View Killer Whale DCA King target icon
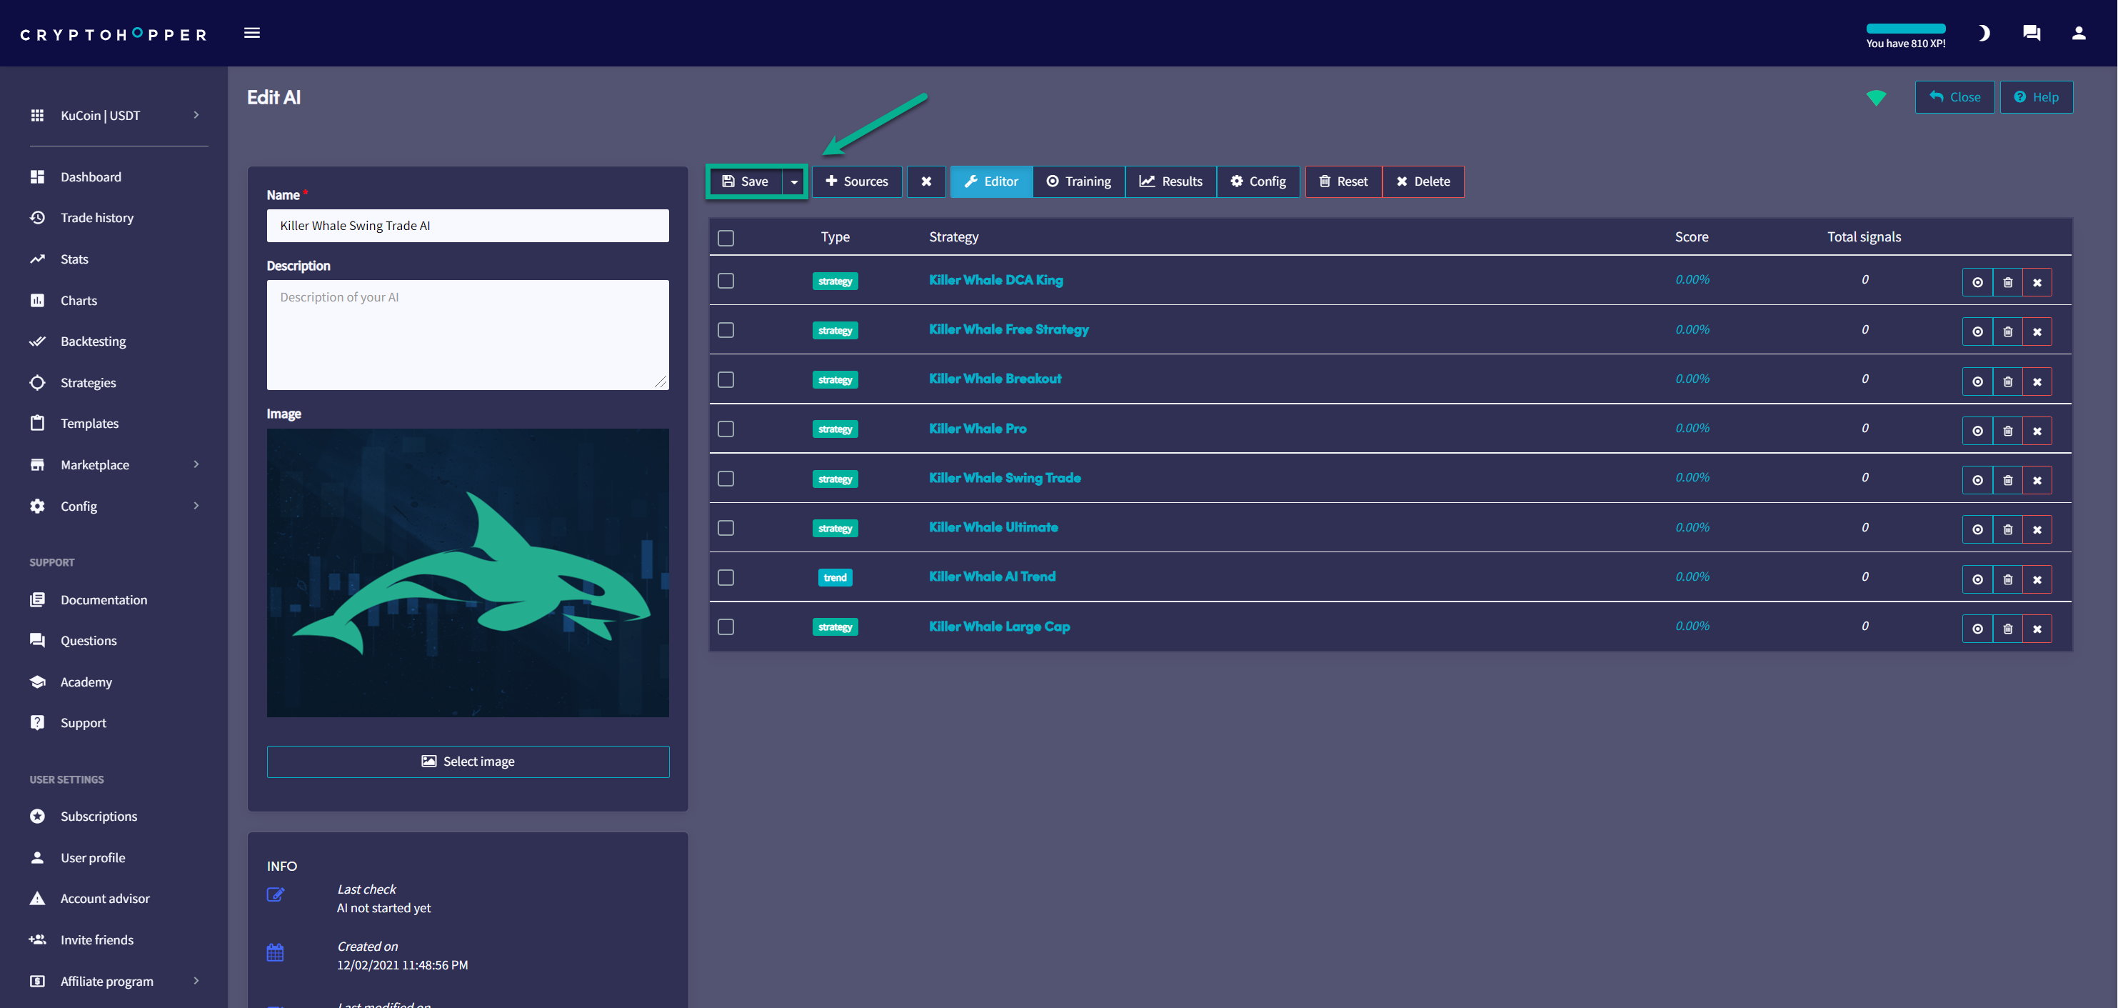2118x1008 pixels. pos(1977,282)
